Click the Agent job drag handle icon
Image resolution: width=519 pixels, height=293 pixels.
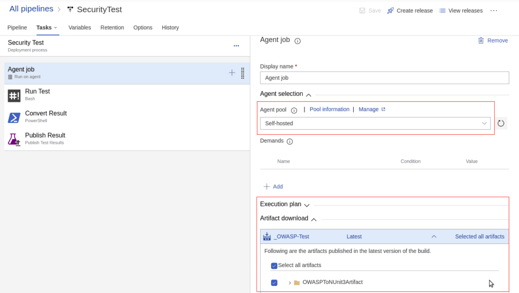point(243,73)
